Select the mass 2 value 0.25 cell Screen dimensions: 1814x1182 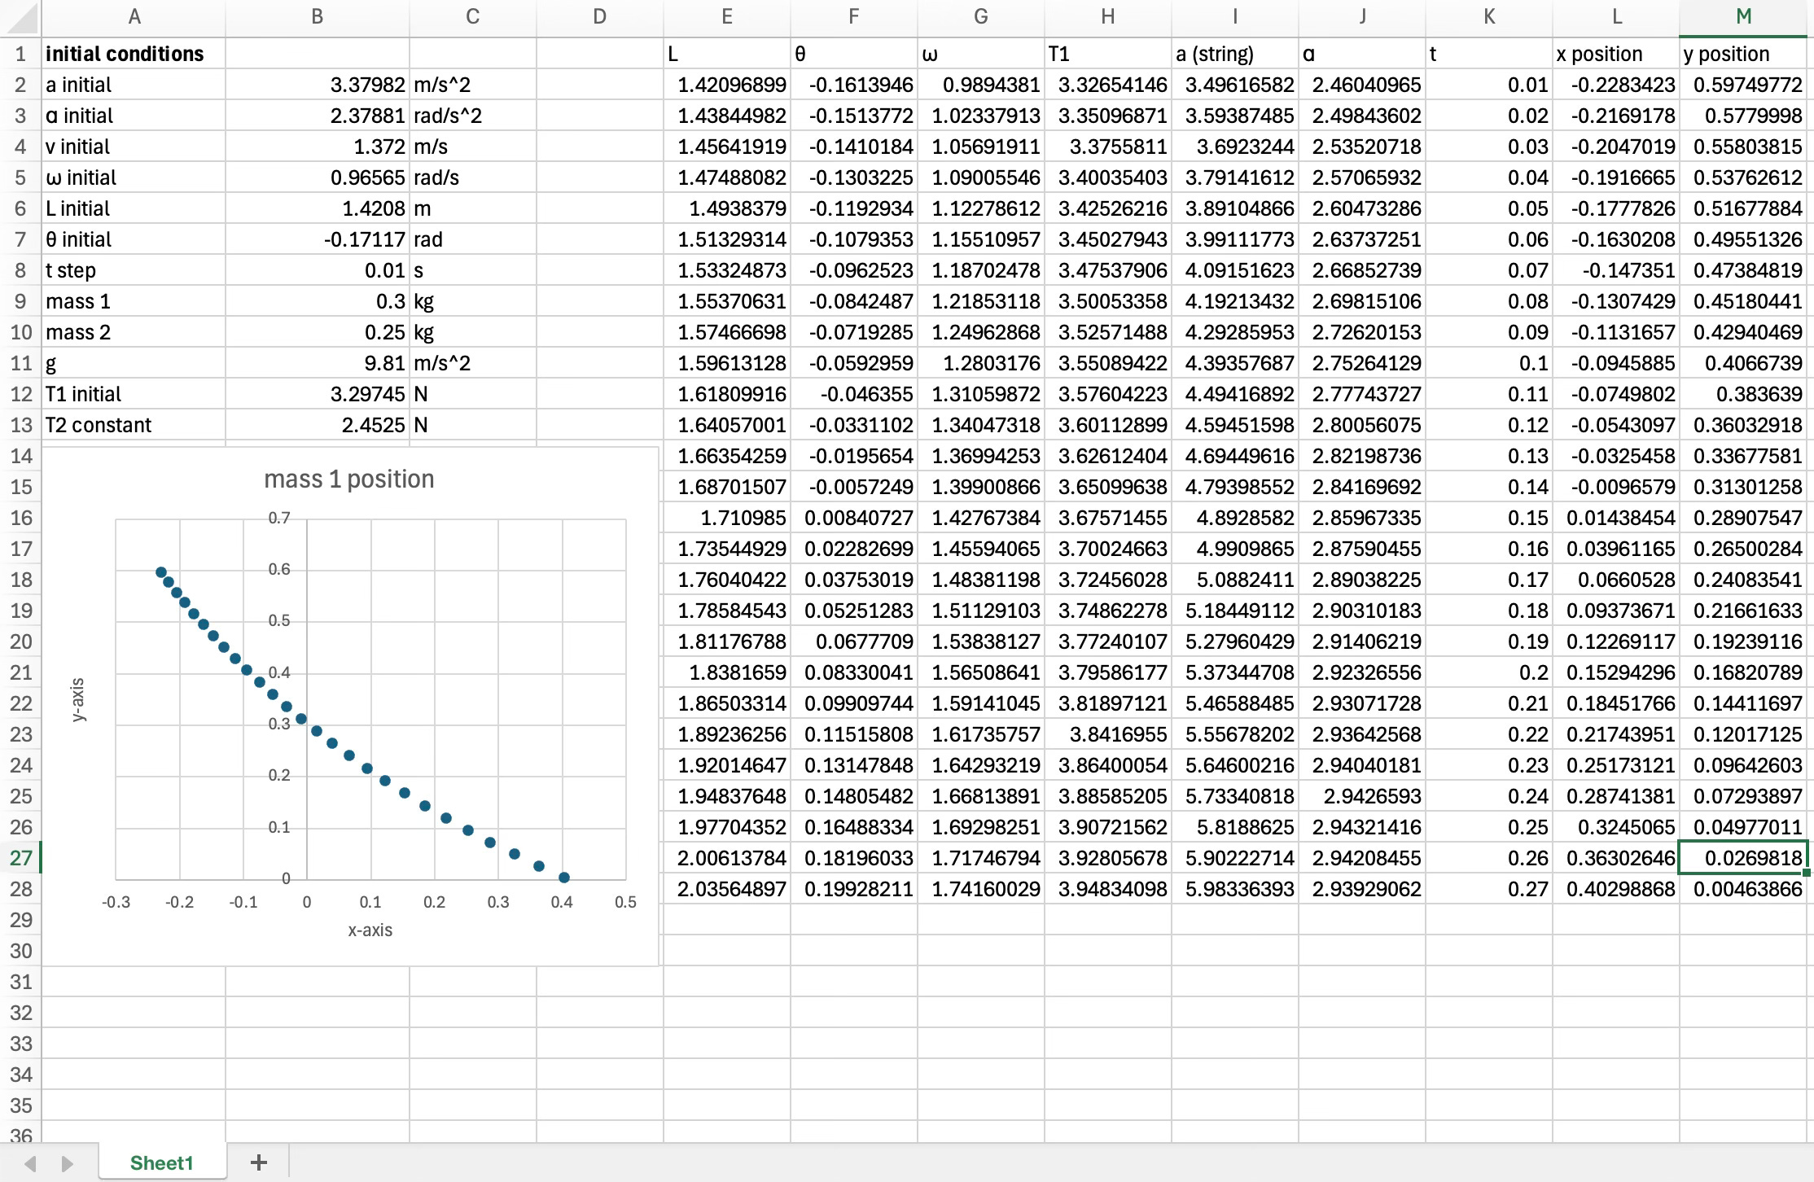pyautogui.click(x=317, y=332)
